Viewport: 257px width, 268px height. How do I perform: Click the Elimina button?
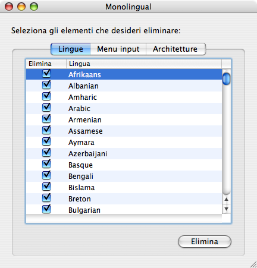point(205,241)
